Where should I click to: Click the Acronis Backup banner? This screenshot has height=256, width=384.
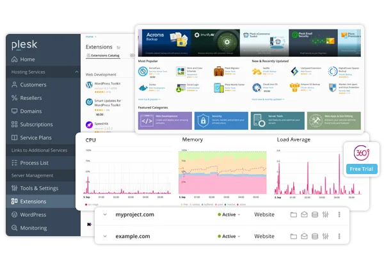click(164, 43)
